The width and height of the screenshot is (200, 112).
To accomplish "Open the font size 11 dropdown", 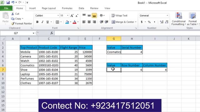I will click(67, 16).
